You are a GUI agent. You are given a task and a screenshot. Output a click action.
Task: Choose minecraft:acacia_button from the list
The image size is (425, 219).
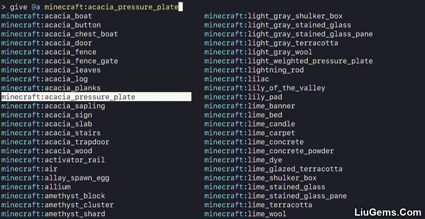coord(51,25)
